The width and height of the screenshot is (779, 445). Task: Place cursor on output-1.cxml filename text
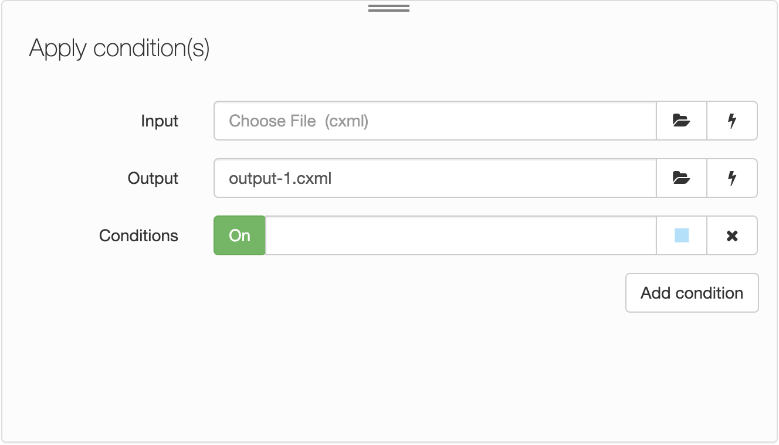tap(280, 179)
